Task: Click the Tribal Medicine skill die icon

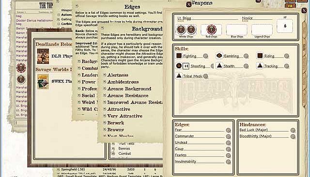Action: (x=179, y=76)
